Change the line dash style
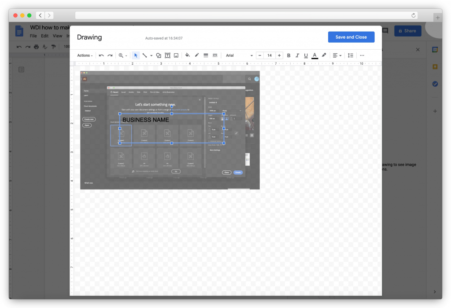 (214, 55)
